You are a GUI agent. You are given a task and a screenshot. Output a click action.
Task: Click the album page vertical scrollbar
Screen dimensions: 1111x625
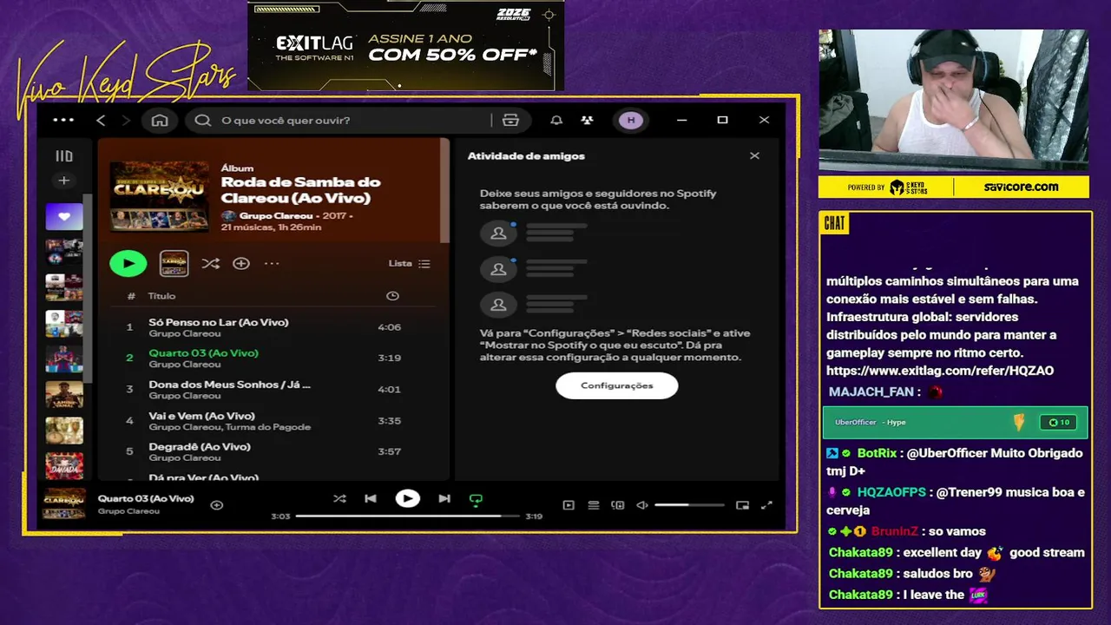445,191
